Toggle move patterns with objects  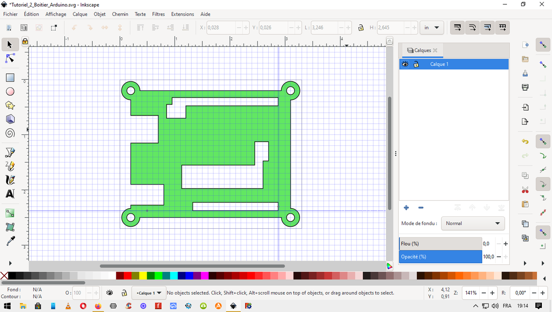tap(503, 28)
